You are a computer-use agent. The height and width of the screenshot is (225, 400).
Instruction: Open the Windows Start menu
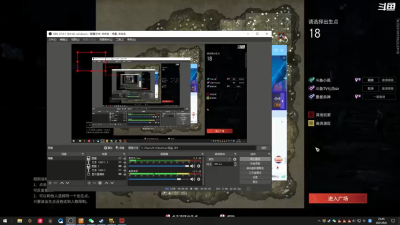tap(5, 220)
